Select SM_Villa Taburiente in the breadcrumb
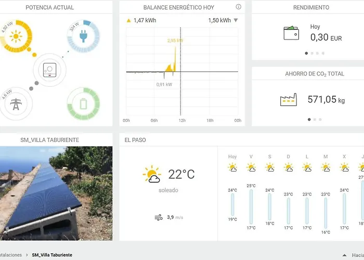Screen dimensions: 364x260 pyautogui.click(x=52, y=255)
